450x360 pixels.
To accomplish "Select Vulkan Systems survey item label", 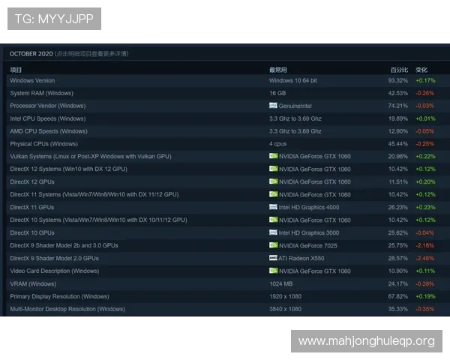I will pyautogui.click(x=91, y=157).
